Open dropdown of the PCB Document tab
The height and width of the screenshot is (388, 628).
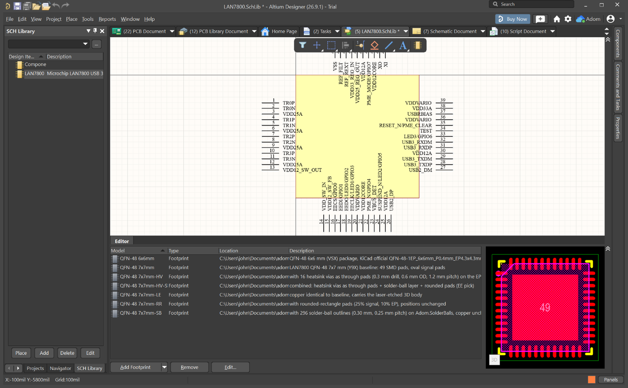[172, 31]
